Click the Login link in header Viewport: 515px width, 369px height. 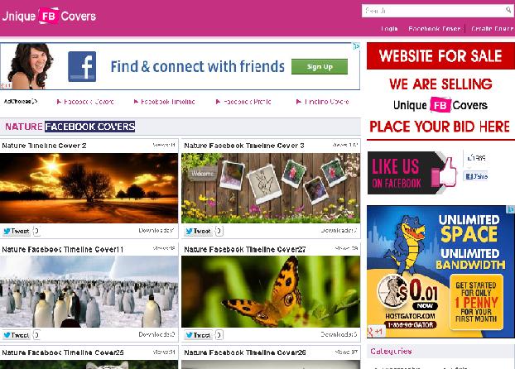click(389, 29)
